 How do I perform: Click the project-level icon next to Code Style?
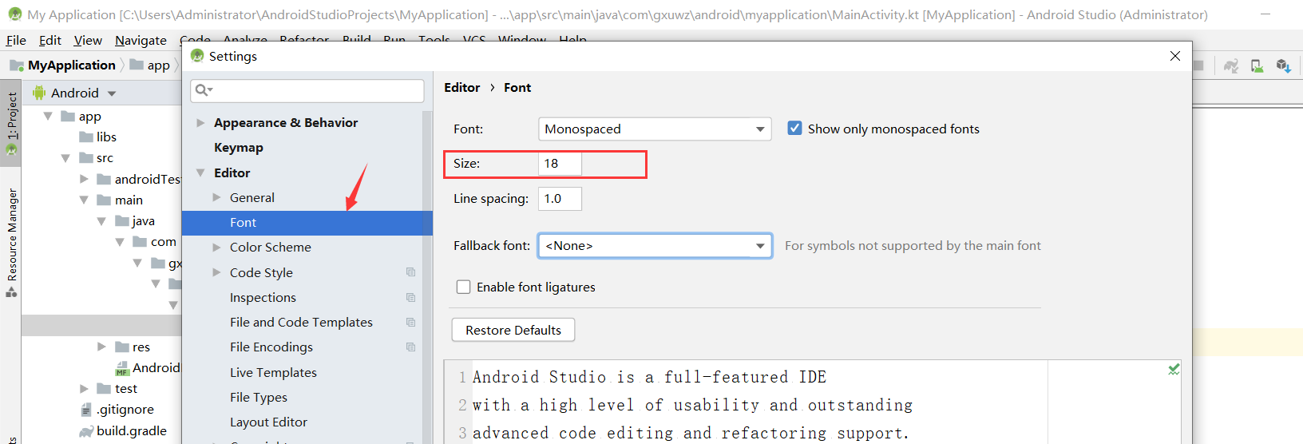point(410,272)
